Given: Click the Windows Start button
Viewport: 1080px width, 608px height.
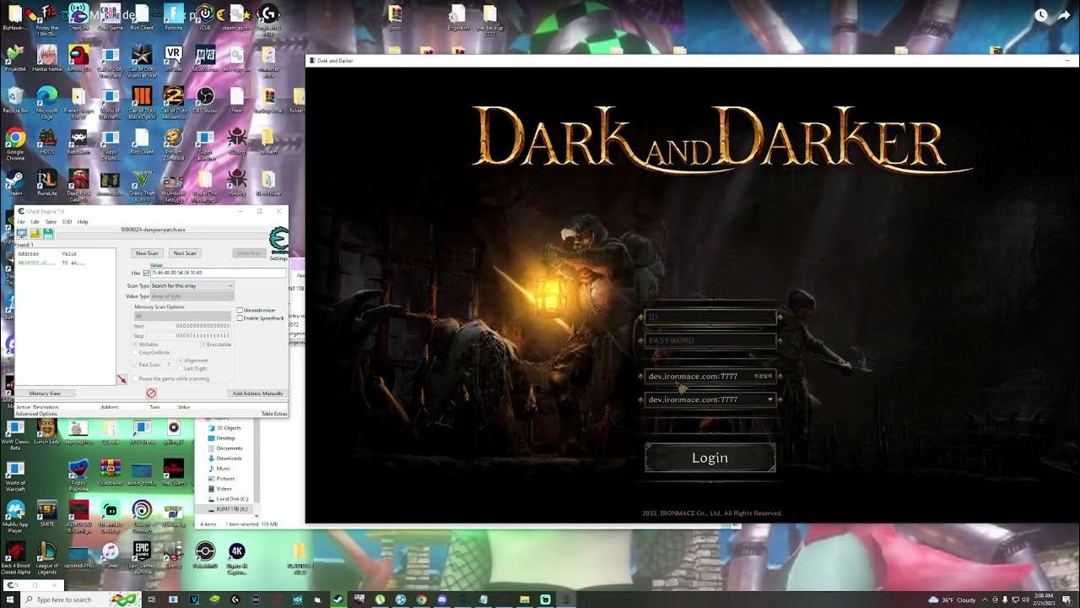Looking at the screenshot, I should [x=12, y=600].
